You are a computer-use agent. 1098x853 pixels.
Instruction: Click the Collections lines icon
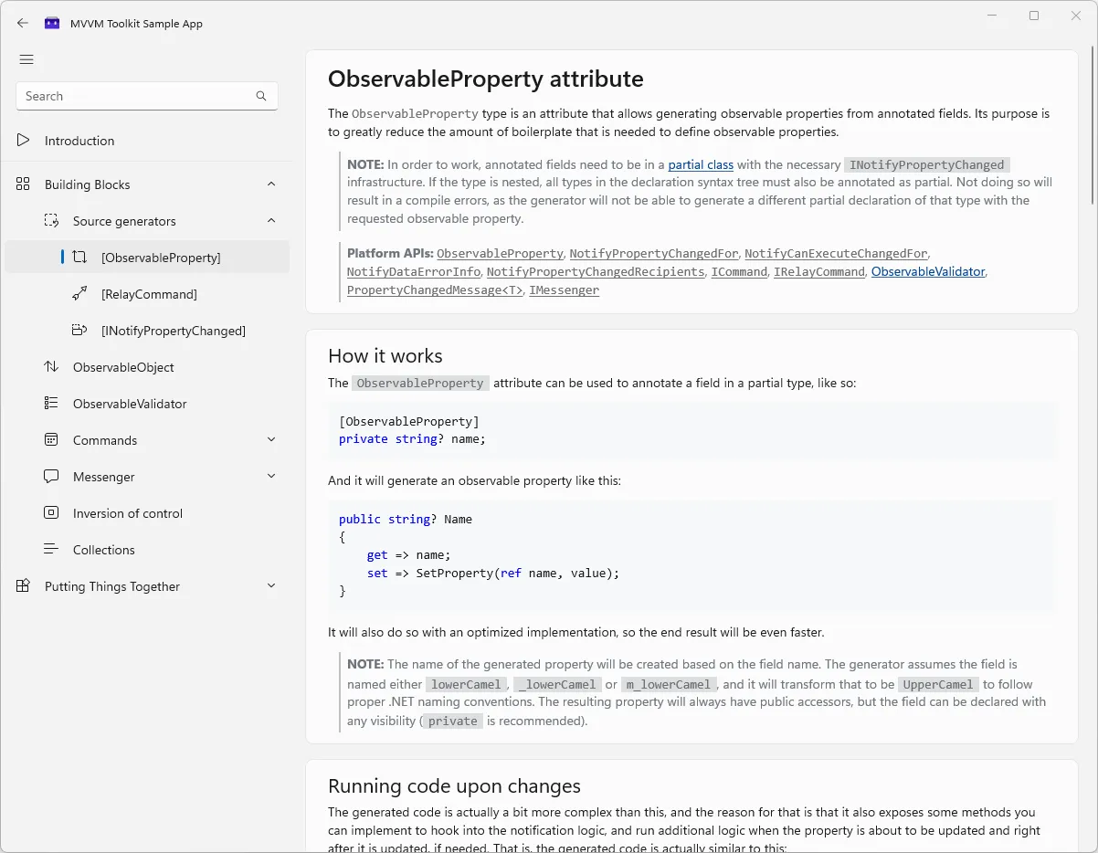[x=51, y=550]
